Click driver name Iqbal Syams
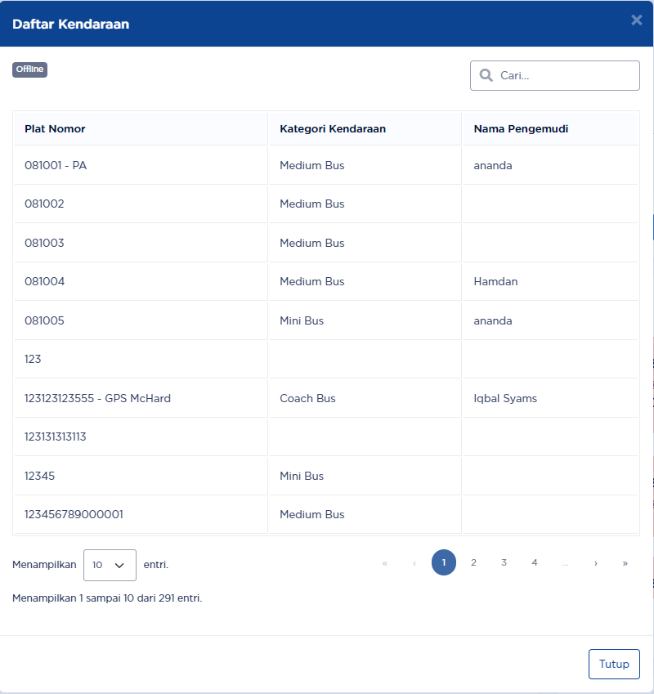Viewport: 654px width, 694px height. (x=505, y=398)
